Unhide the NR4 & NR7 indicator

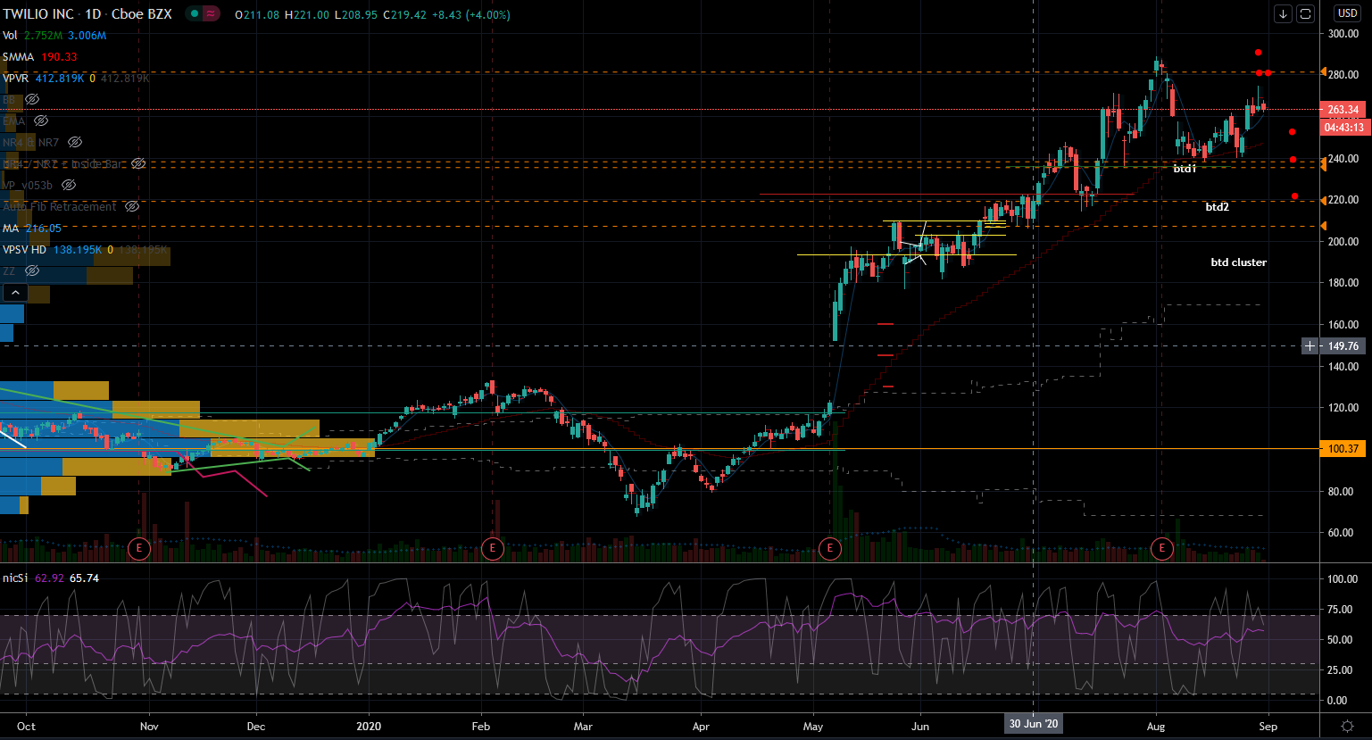coord(75,142)
